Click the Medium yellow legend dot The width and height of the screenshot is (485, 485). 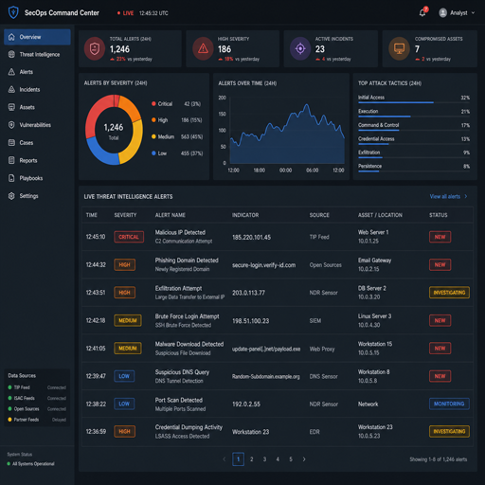153,136
